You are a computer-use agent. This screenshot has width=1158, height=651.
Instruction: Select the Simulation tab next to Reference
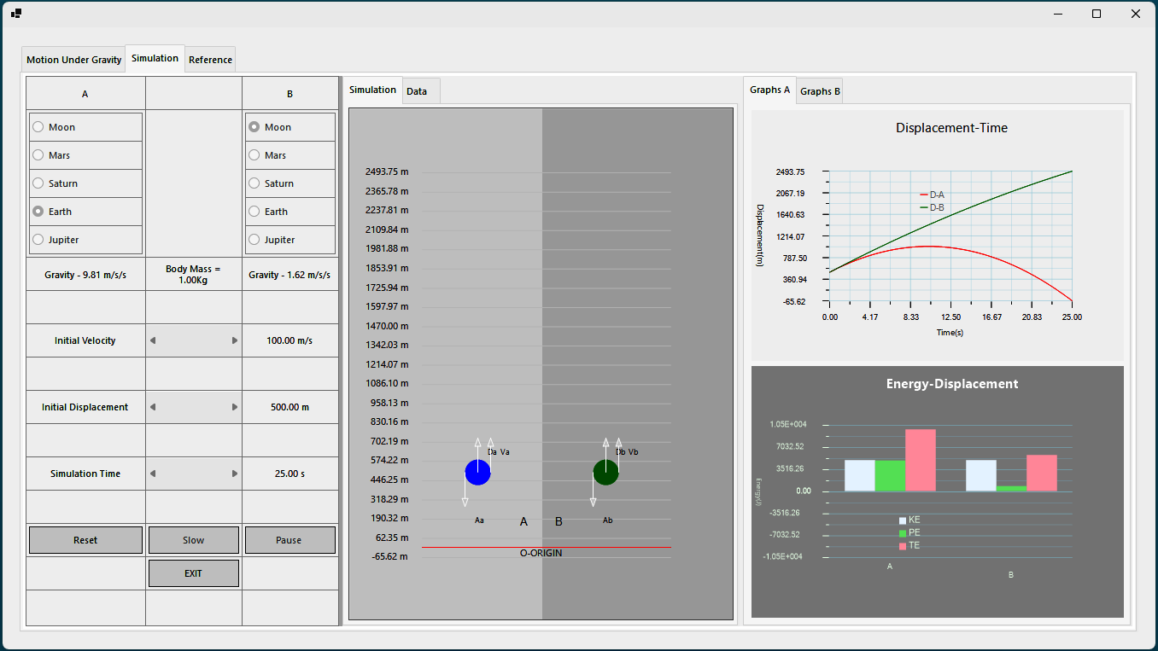[155, 58]
